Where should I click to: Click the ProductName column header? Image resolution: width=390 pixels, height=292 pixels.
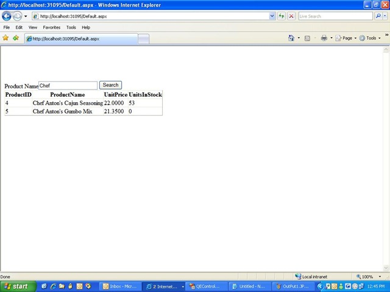(x=68, y=95)
